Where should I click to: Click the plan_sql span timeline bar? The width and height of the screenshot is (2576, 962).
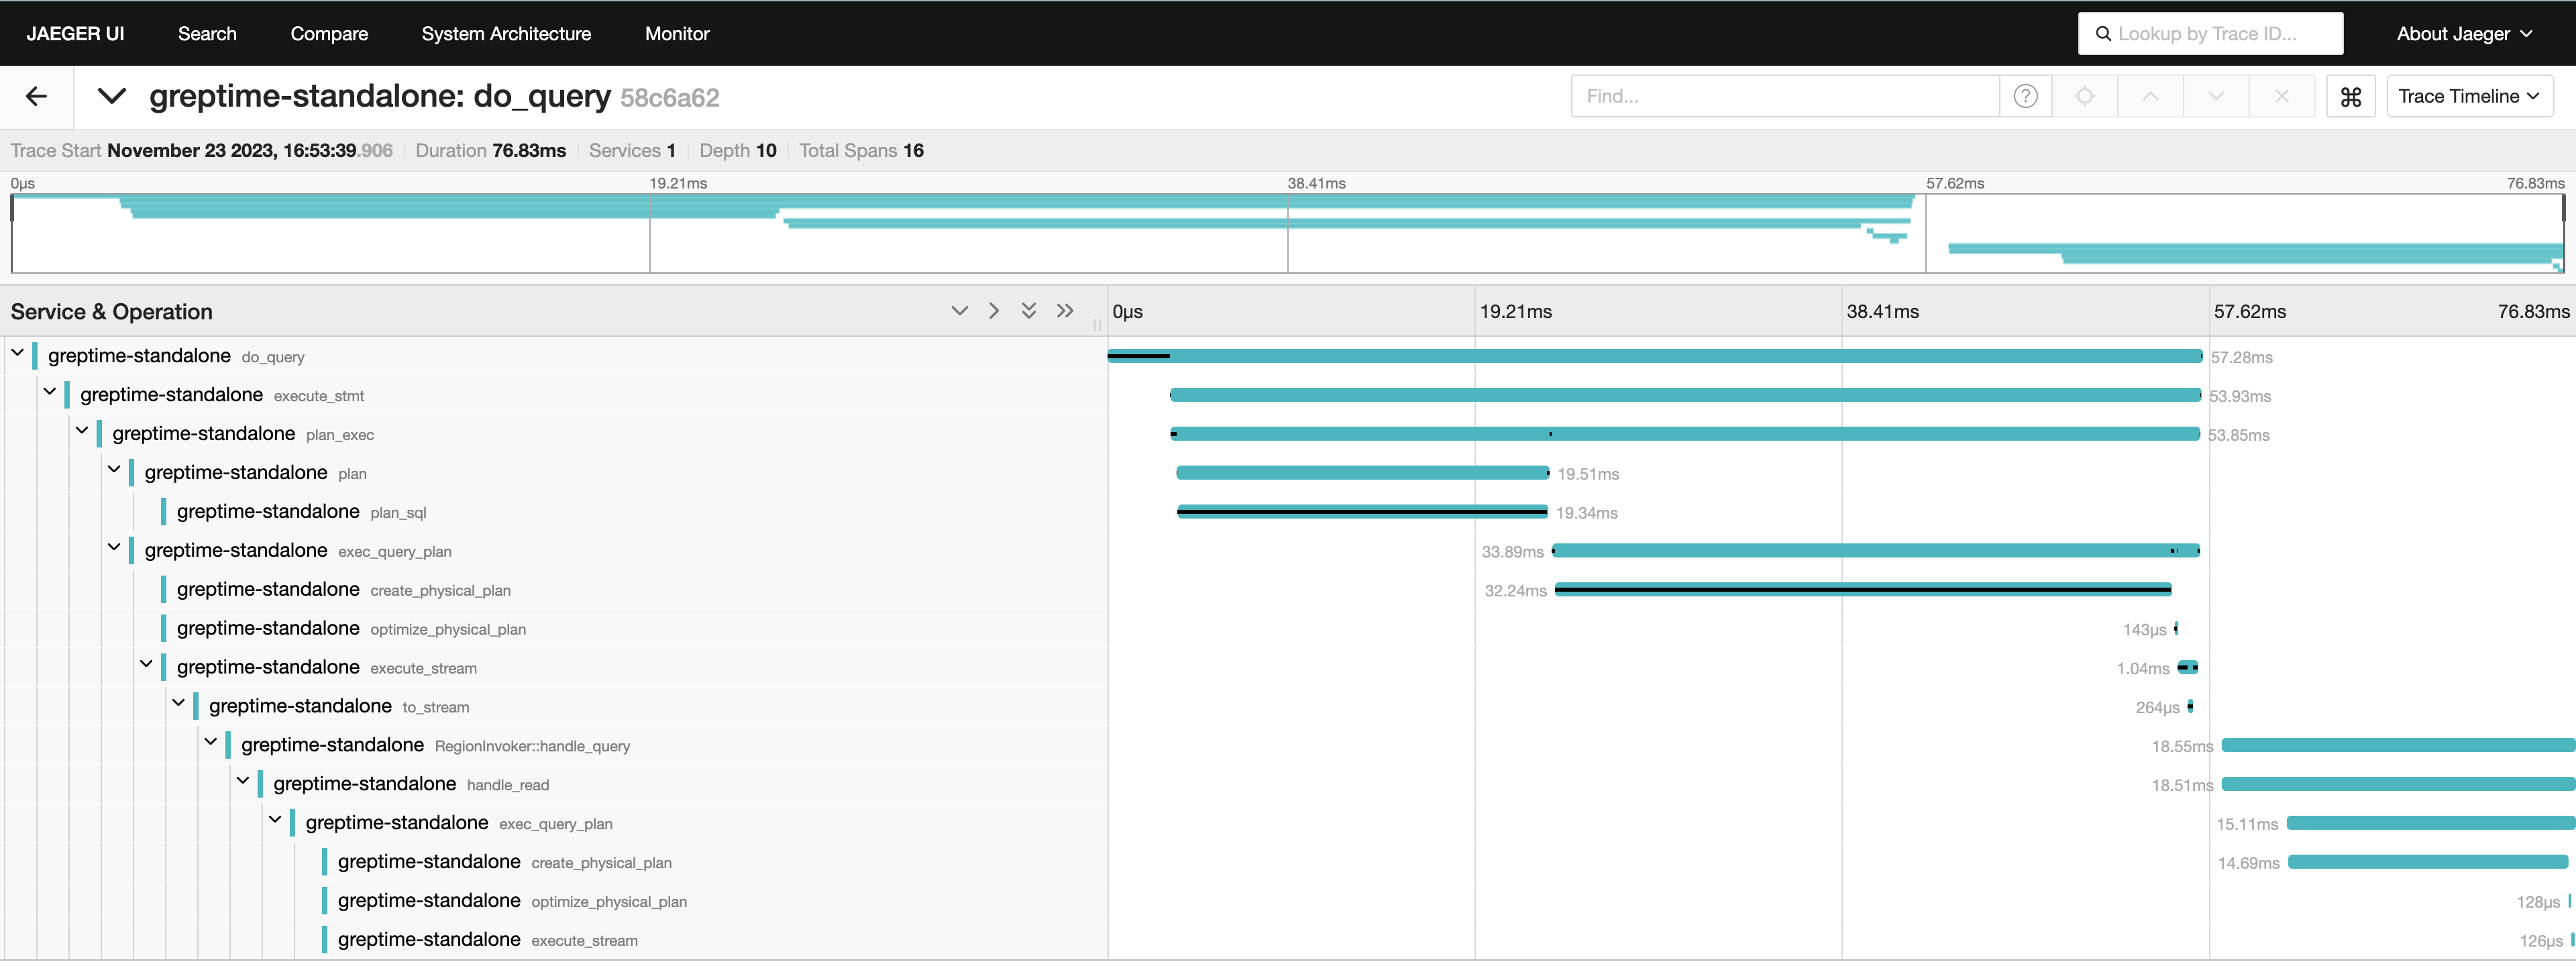(1362, 512)
